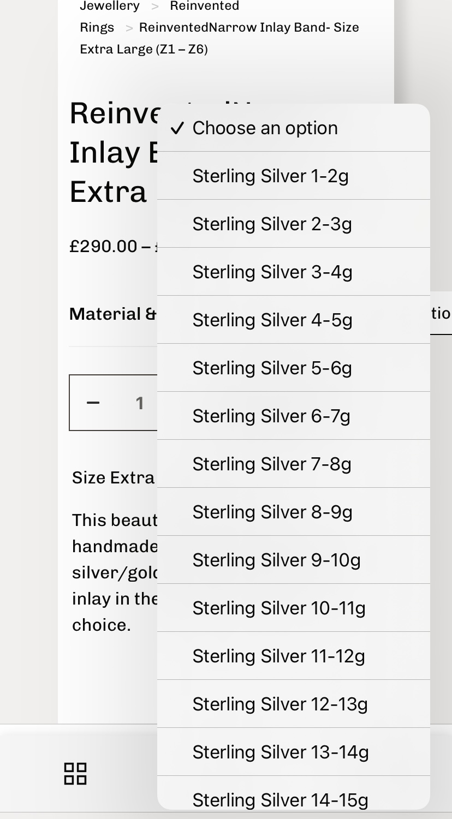Pick Sterling Silver 7-8g option
Screen dimensions: 452x819
[272, 464]
